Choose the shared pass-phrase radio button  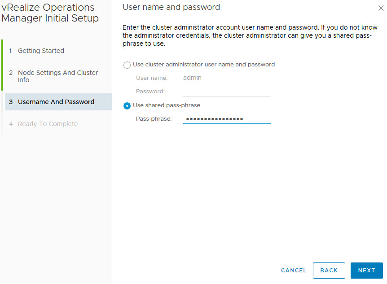[x=127, y=106]
